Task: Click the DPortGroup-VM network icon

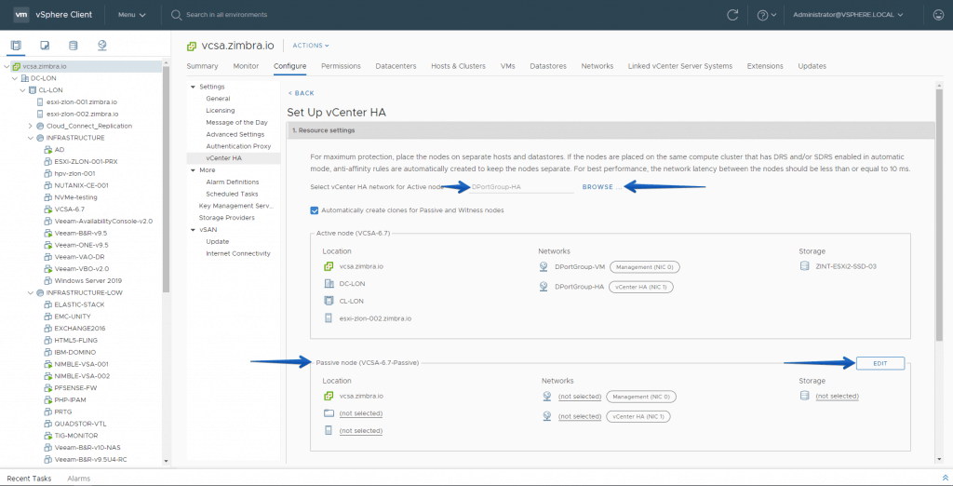Action: (544, 266)
